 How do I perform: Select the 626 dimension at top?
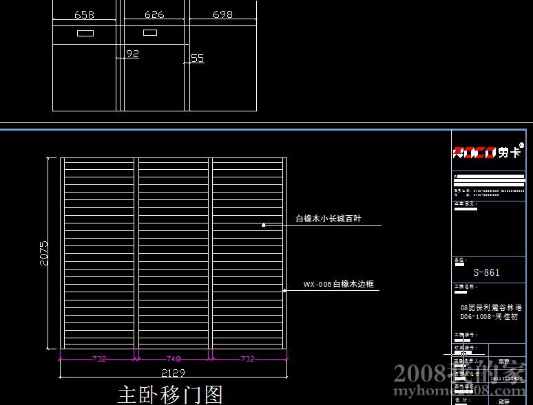click(x=154, y=14)
